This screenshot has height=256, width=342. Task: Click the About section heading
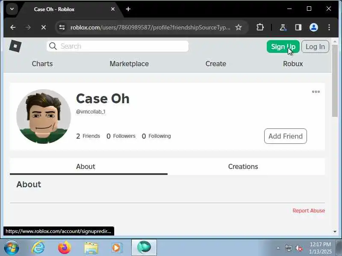[29, 184]
